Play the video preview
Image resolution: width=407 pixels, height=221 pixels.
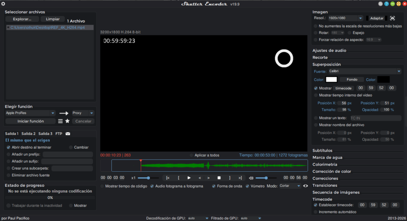pyautogui.click(x=189, y=178)
